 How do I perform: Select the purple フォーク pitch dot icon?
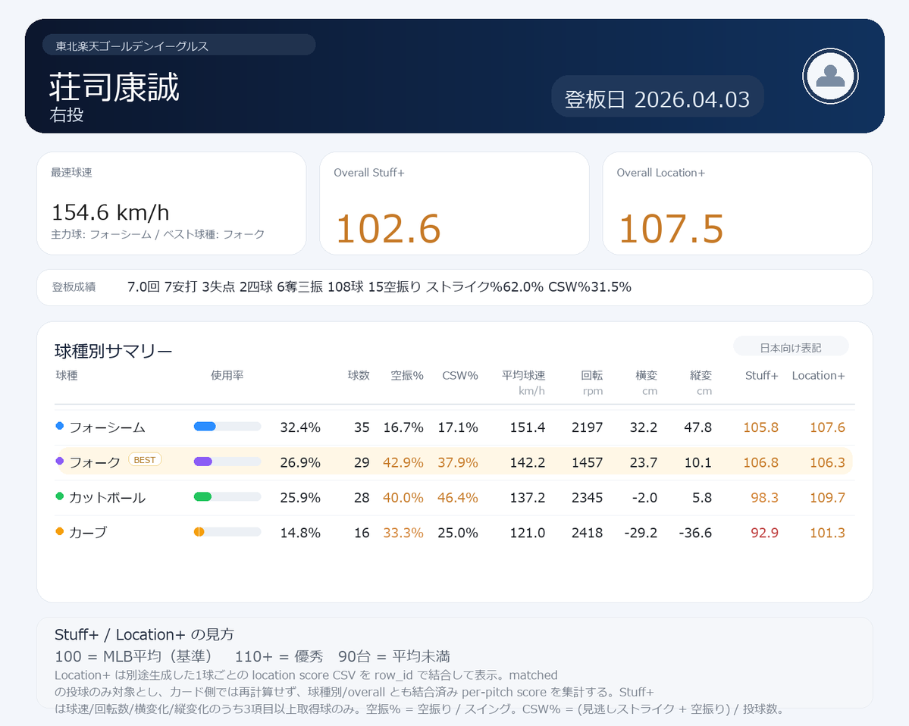[x=58, y=462]
